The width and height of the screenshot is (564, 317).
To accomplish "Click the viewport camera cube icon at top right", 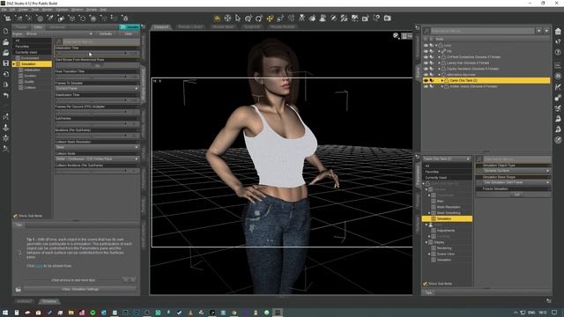I will pyautogui.click(x=396, y=35).
